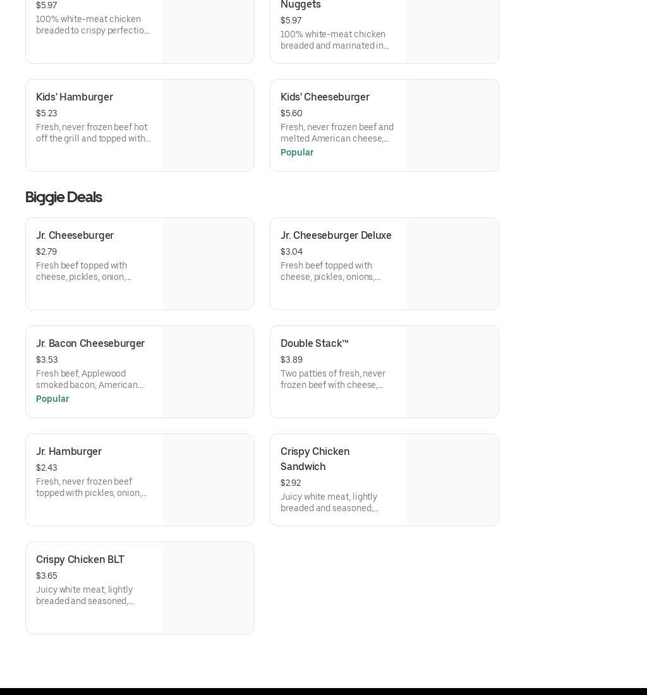Image resolution: width=647 pixels, height=695 pixels.
Task: Open the Jr. Hamburger image thumbnail
Action: click(x=208, y=480)
